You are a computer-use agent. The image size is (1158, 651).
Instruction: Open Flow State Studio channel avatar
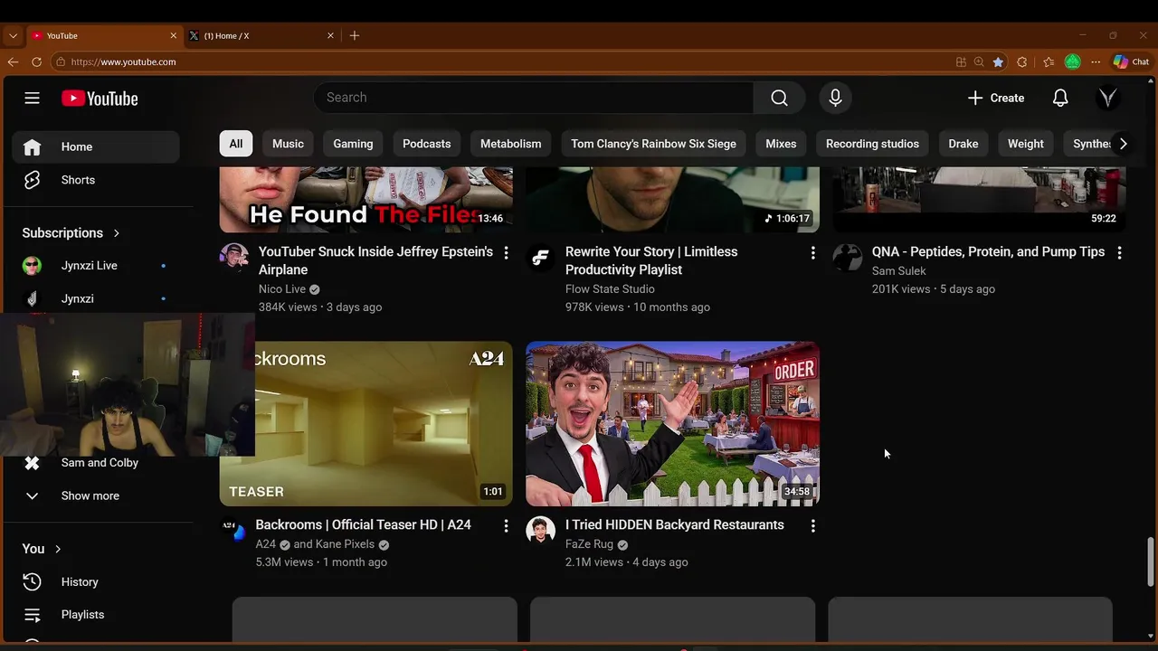pyautogui.click(x=540, y=257)
